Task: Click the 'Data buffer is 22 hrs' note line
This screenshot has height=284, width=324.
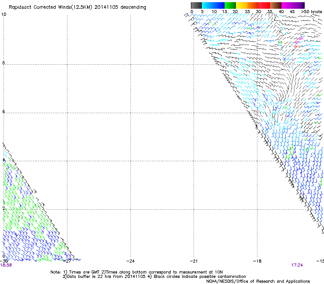Action: (154, 277)
